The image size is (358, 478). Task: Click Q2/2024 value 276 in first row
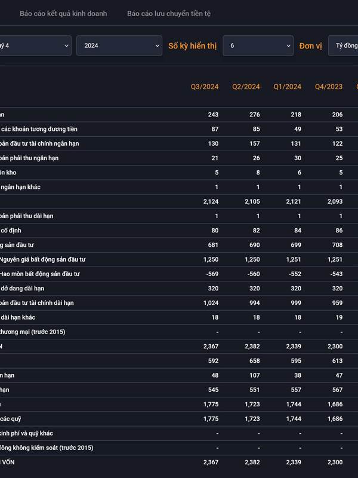[255, 115]
